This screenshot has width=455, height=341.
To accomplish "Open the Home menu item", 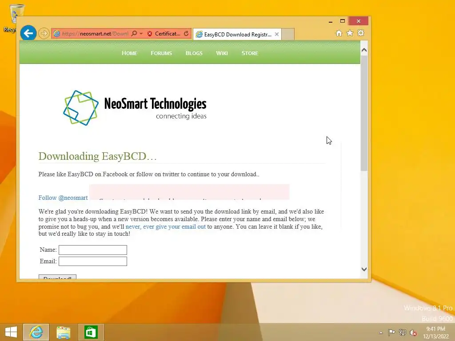I will [129, 53].
